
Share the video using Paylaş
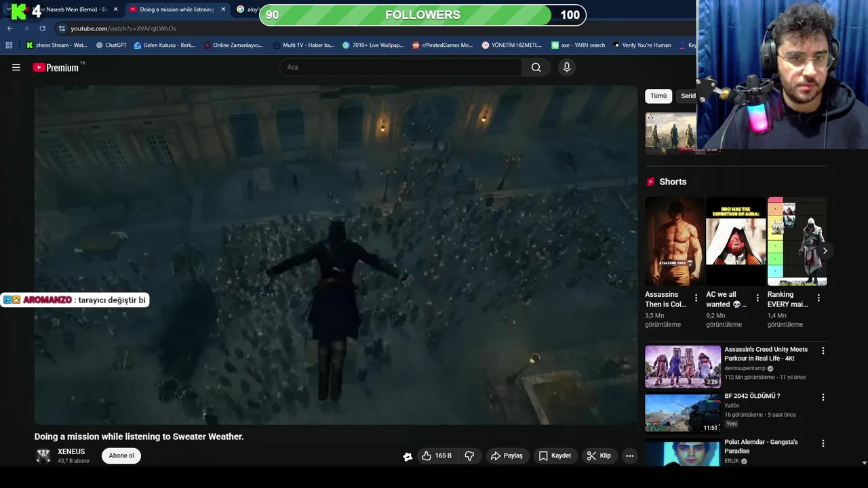507,455
